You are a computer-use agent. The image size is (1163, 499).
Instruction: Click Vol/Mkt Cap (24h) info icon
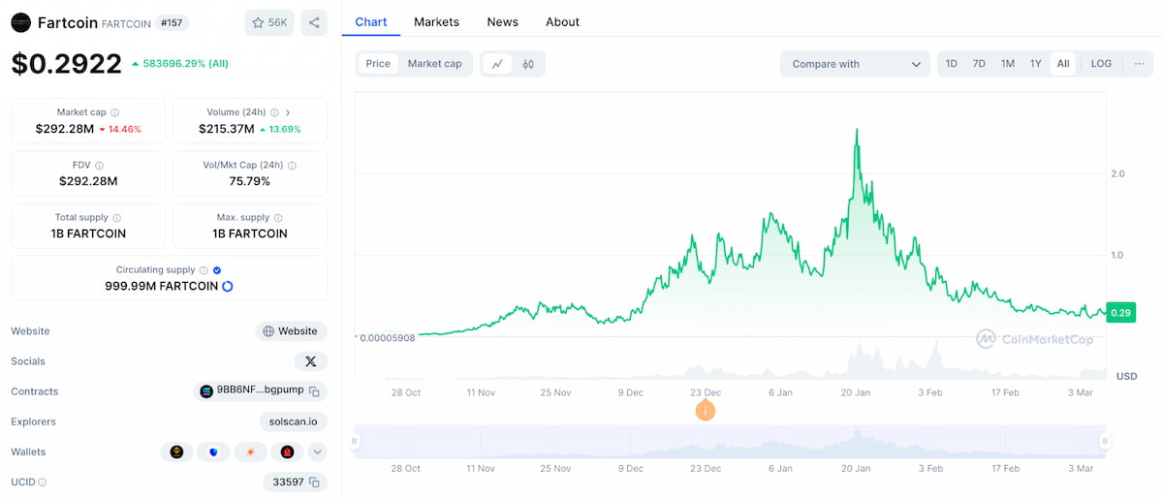[292, 166]
